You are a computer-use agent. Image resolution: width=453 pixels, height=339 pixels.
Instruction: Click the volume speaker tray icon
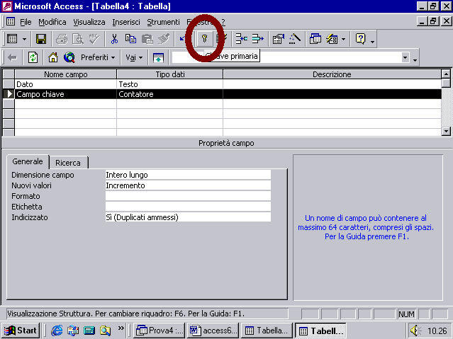click(x=415, y=331)
